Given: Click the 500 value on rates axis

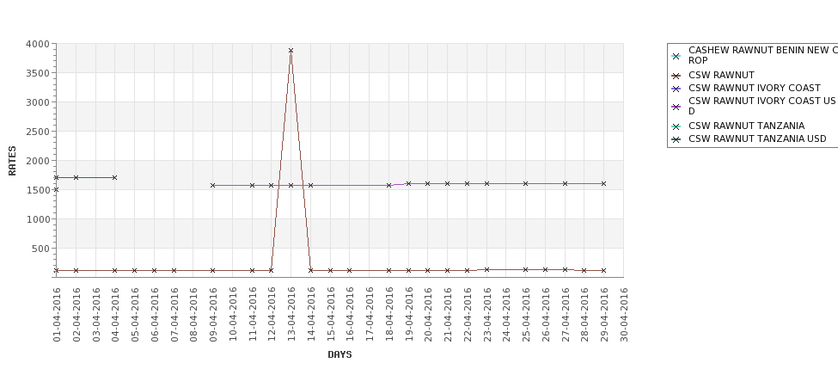Looking at the screenshot, I should pos(40,249).
